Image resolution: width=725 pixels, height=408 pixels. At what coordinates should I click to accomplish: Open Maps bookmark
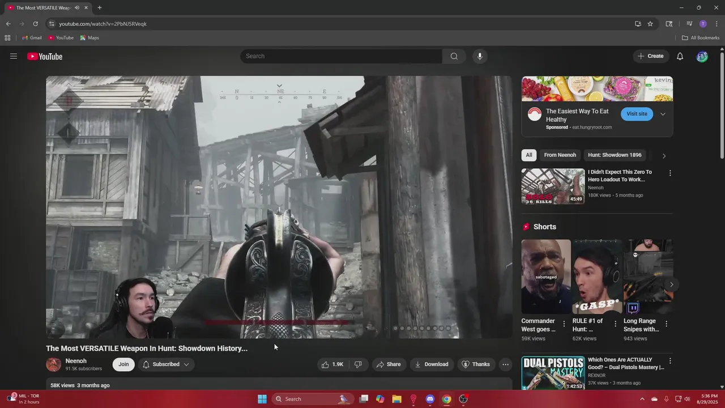89,38
